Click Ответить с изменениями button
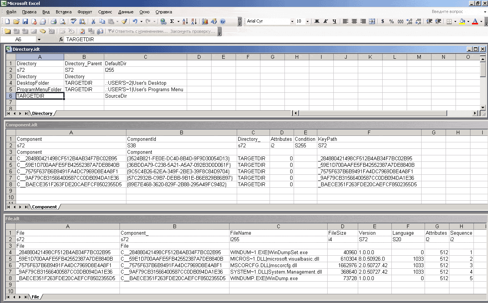Screen dimensions: 488x303 [x=138, y=31]
